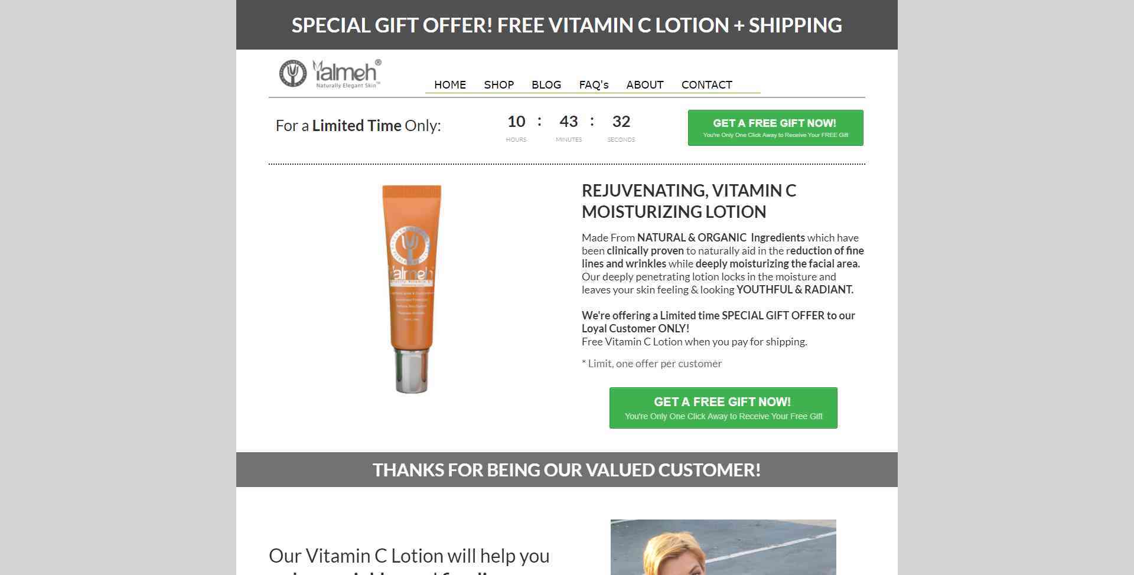The width and height of the screenshot is (1134, 575).
Task: Open the HOME menu item
Action: coord(450,85)
